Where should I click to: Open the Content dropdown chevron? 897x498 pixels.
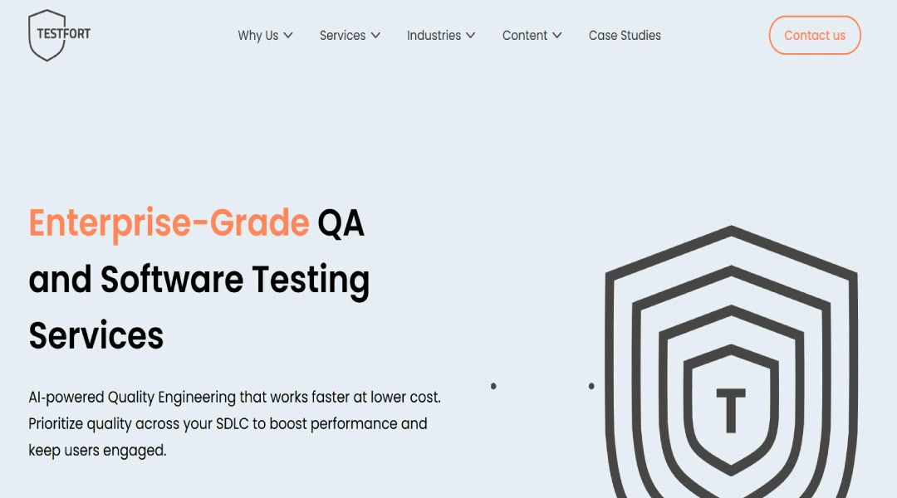(x=557, y=35)
